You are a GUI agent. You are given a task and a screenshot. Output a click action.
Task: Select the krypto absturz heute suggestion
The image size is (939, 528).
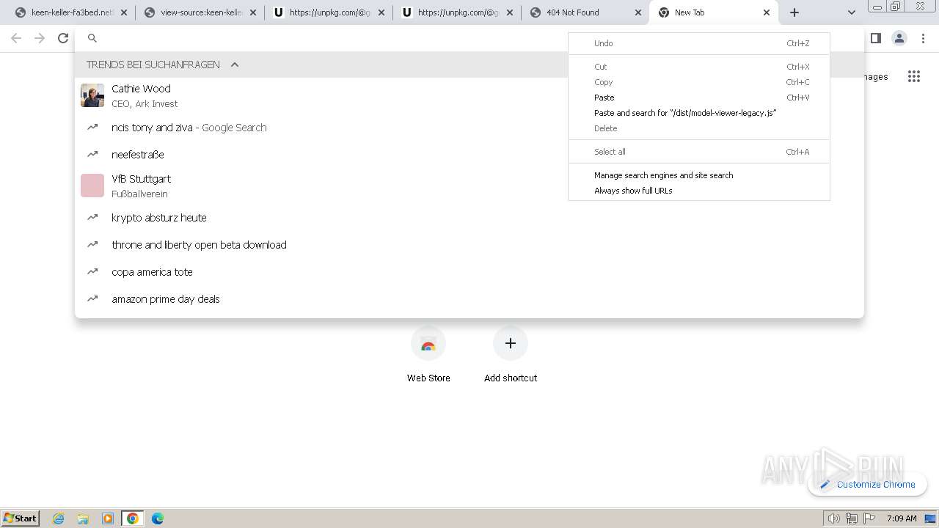[x=469, y=218]
